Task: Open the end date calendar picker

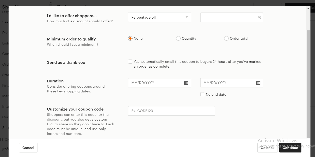Action: click(x=258, y=82)
